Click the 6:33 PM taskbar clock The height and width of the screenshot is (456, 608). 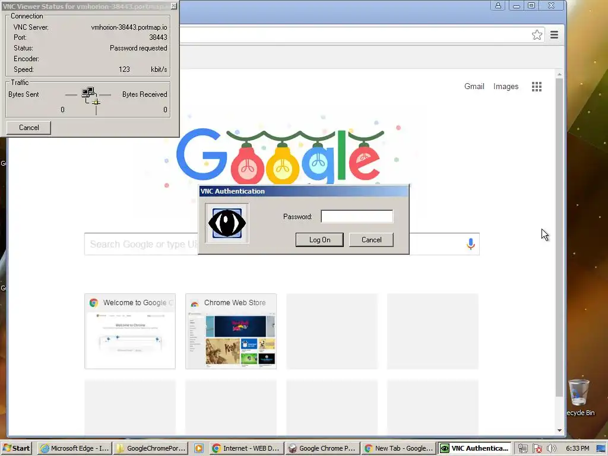click(577, 448)
